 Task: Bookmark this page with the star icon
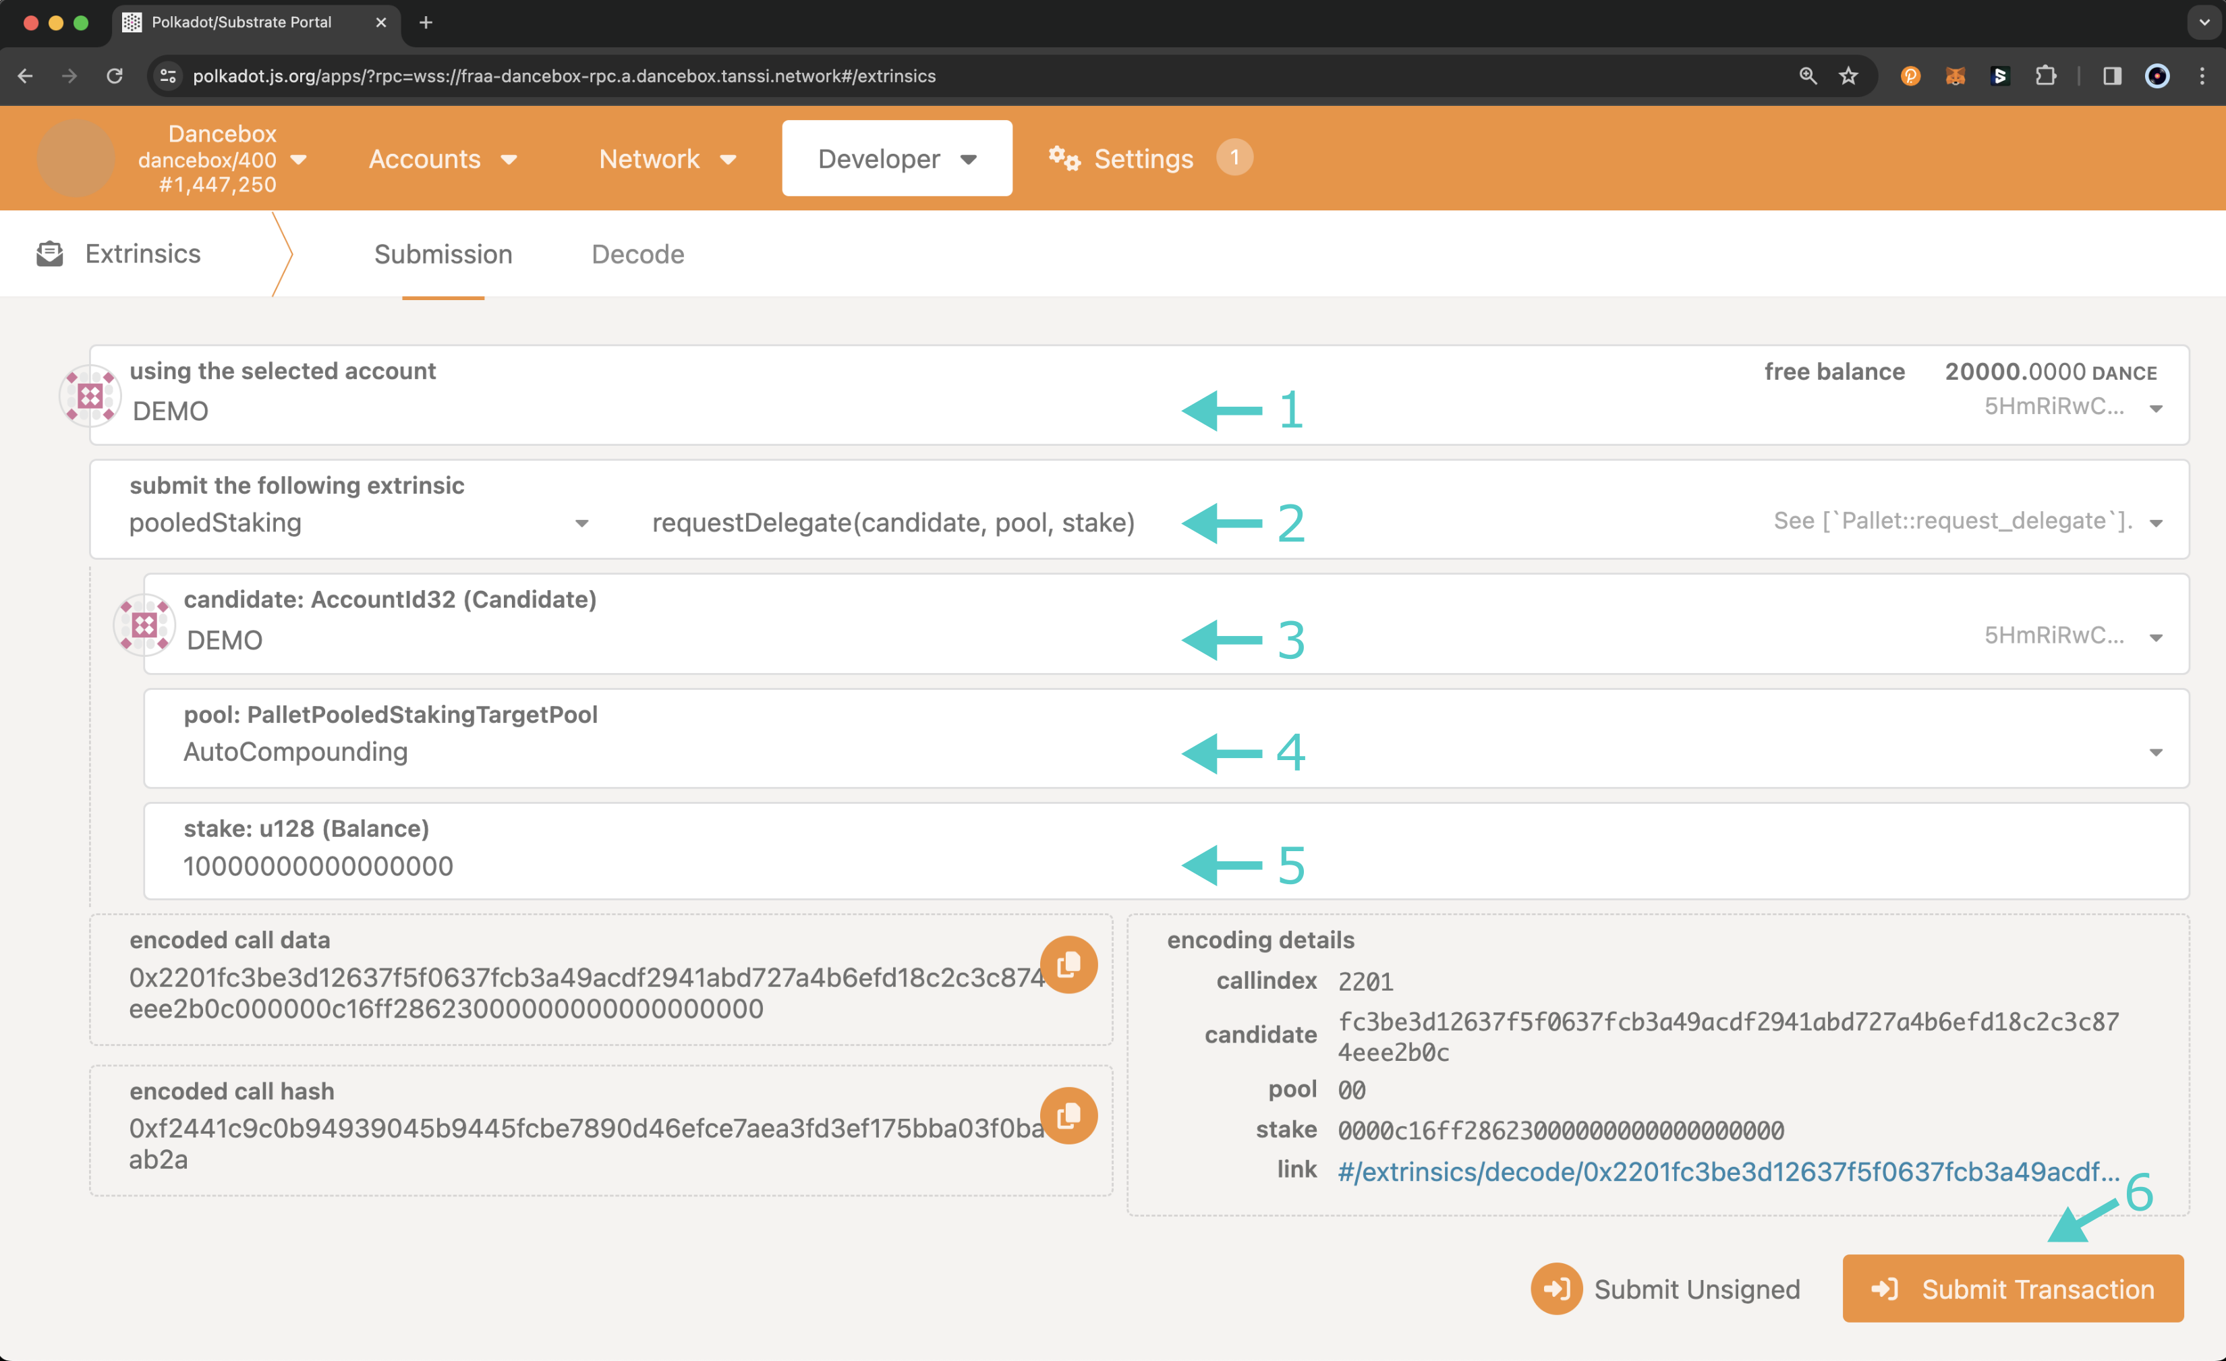[1848, 76]
